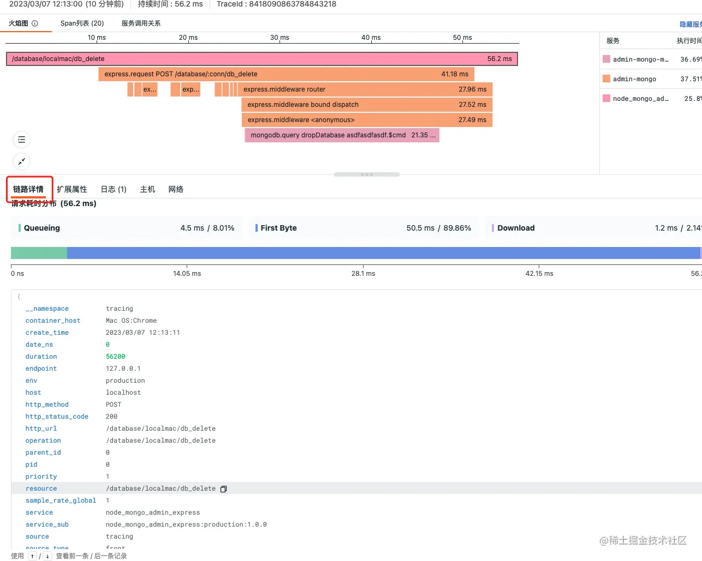This screenshot has height=561, width=702.
Task: Click the env value production
Action: tap(125, 381)
